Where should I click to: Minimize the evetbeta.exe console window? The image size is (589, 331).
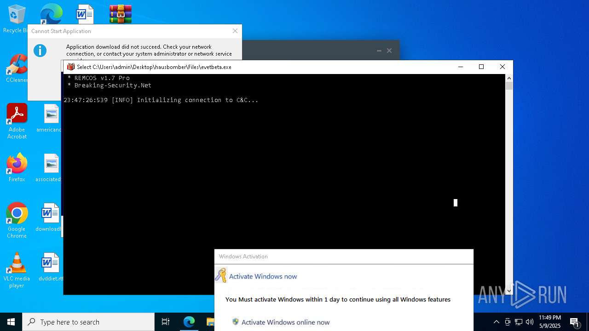[460, 67]
